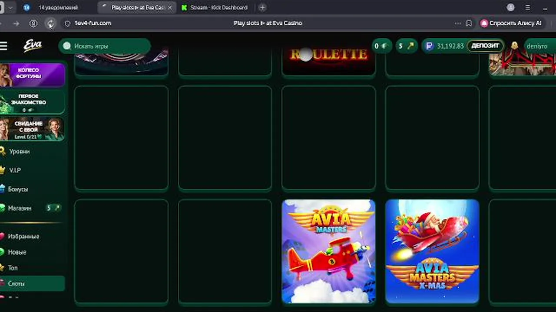The width and height of the screenshot is (556, 312).
Task: Click the rocket icon beside Магазин
Action: click(56, 208)
